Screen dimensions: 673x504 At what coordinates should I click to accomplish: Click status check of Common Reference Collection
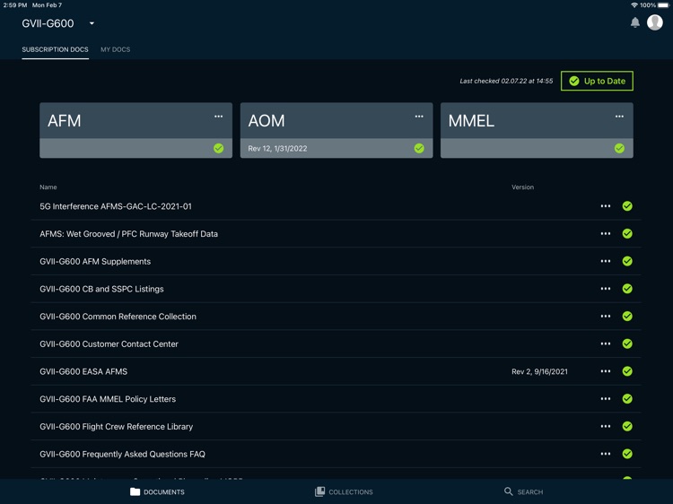tap(627, 317)
